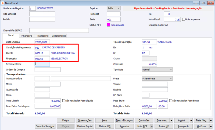This screenshot has height=130, width=215.
Task: Click the Observações button
Action: tap(85, 120)
